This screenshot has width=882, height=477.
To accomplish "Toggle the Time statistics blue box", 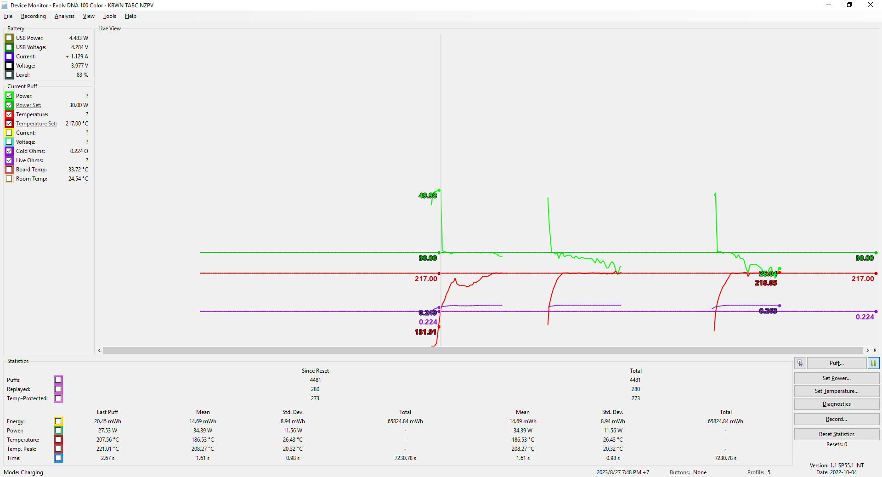I will 58,458.
